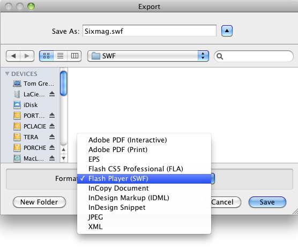Collapse the file browser with arrow button
The image size is (298, 250).
(x=227, y=31)
